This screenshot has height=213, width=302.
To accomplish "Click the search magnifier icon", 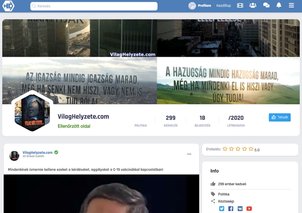I will (x=34, y=6).
